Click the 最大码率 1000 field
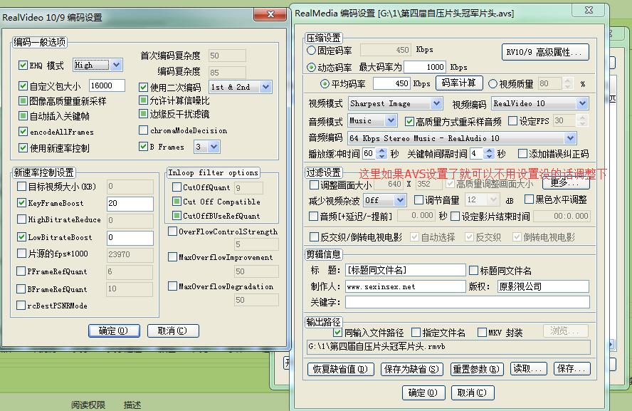632x411 pixels. 425,67
